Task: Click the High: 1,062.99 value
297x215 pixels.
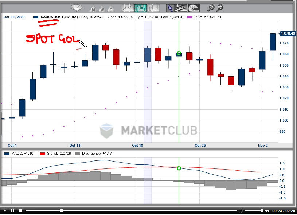Action: pyautogui.click(x=147, y=17)
